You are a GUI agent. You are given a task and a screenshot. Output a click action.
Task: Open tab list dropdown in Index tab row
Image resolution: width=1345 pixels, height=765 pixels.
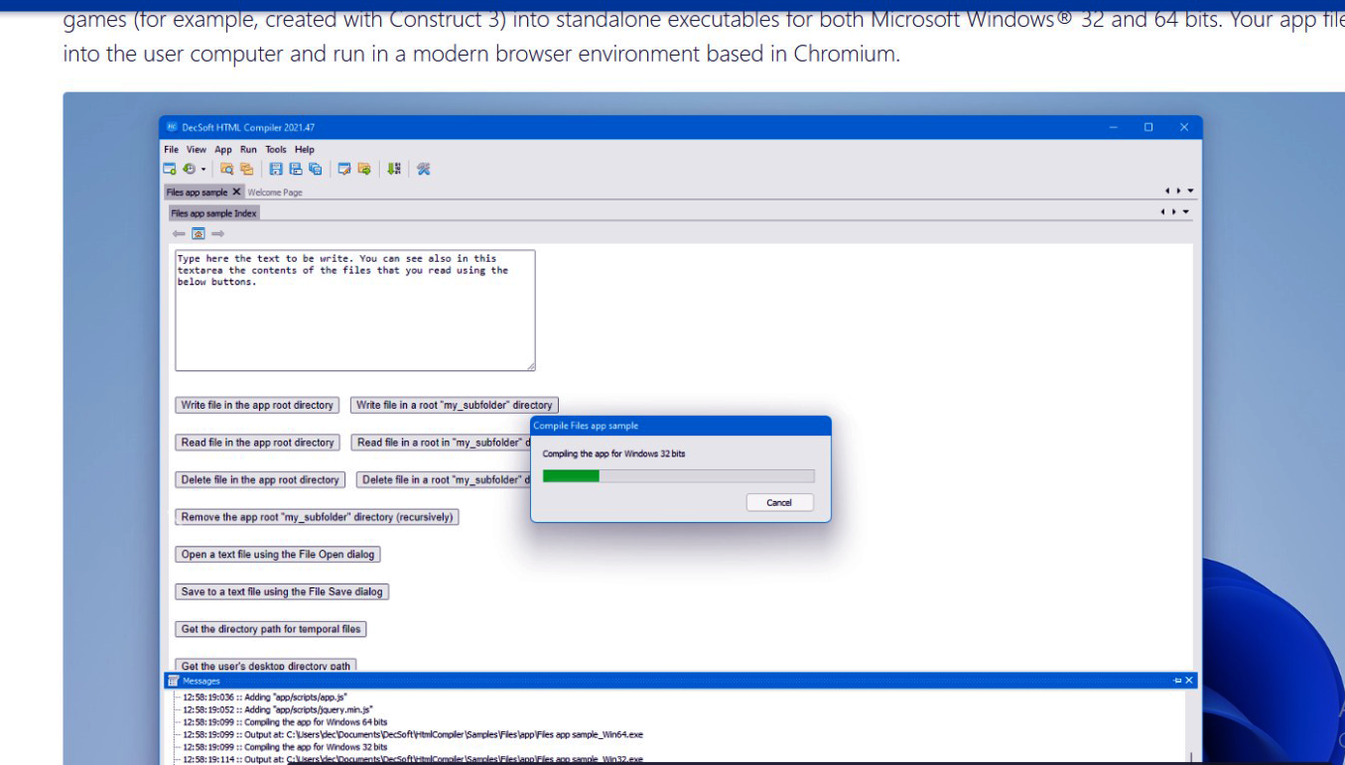1185,212
